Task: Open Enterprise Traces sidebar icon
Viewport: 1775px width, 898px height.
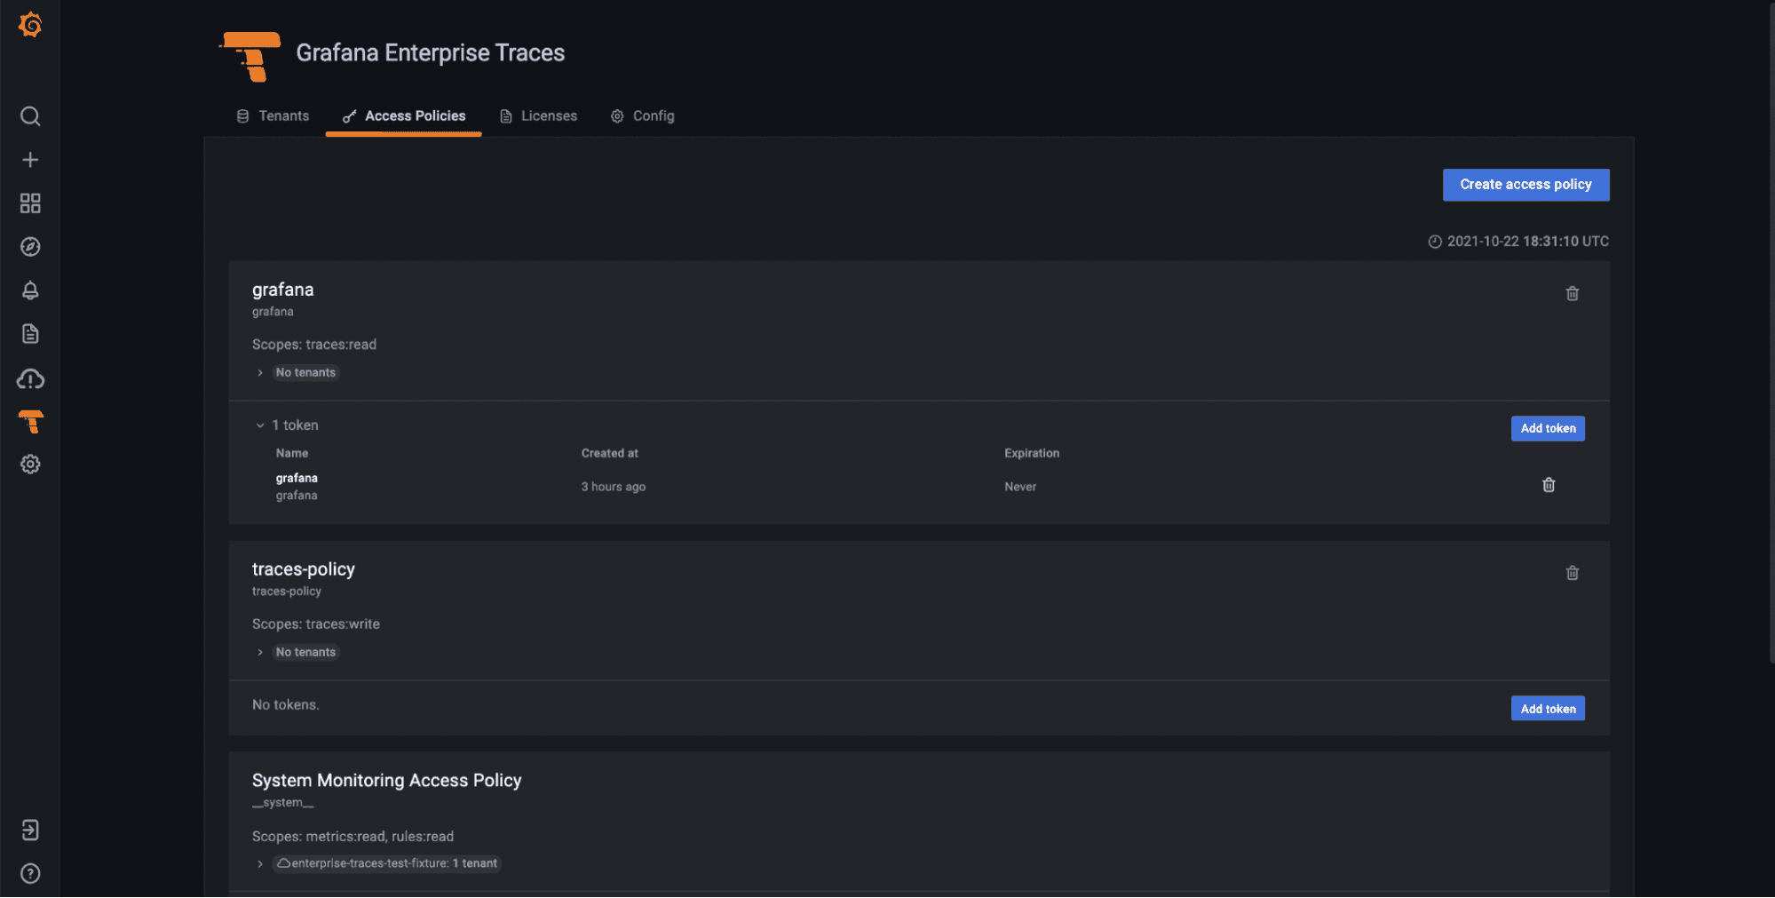Action: (30, 421)
